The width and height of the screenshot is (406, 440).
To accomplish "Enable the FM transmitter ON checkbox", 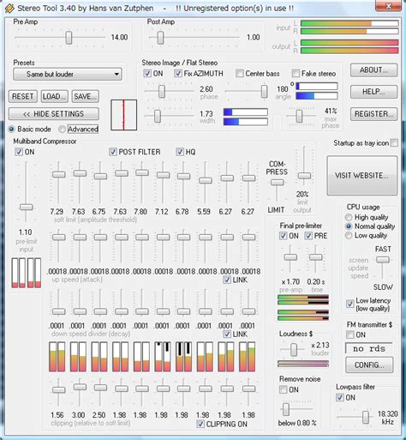I will click(x=349, y=335).
